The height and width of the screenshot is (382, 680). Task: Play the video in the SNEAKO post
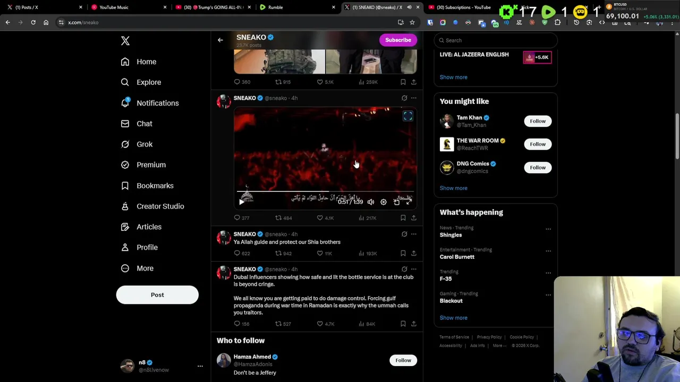242,202
